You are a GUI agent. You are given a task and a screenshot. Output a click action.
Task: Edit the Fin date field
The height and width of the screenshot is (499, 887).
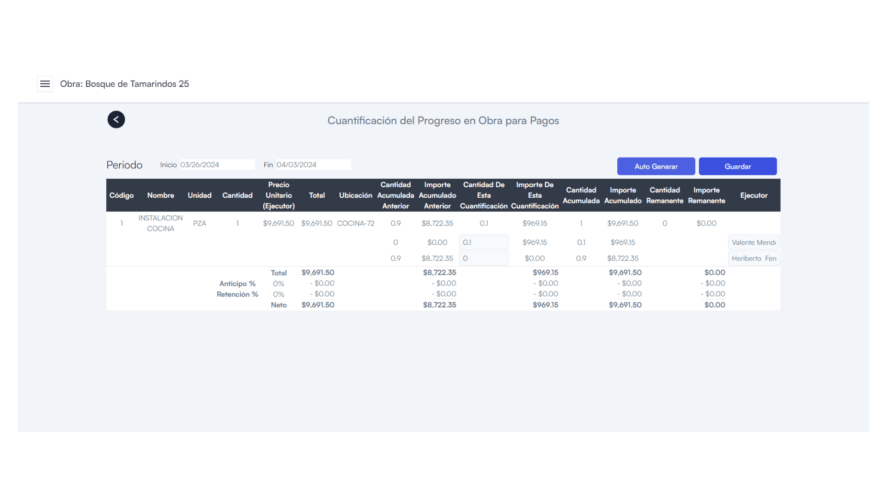[313, 164]
